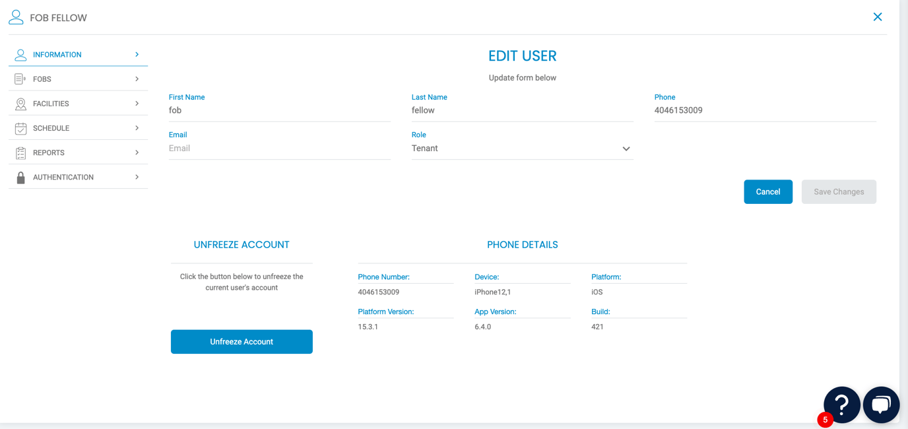
Task: Click the Update form below subtitle
Action: point(522,78)
